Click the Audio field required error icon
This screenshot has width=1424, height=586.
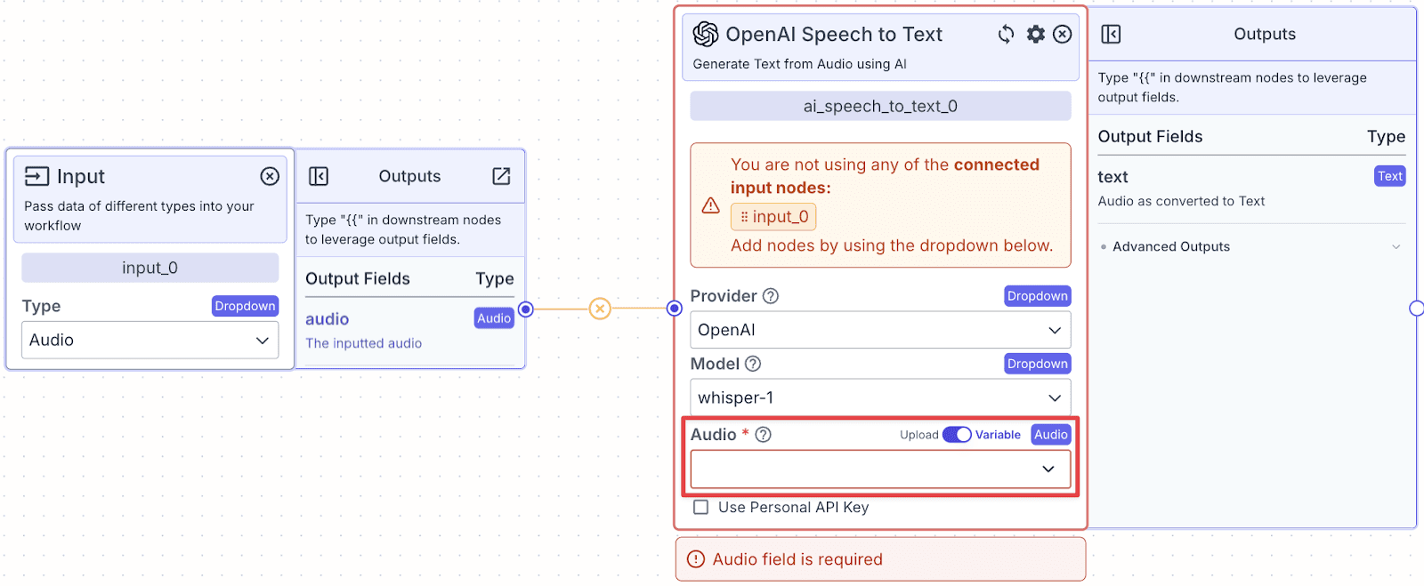click(696, 559)
